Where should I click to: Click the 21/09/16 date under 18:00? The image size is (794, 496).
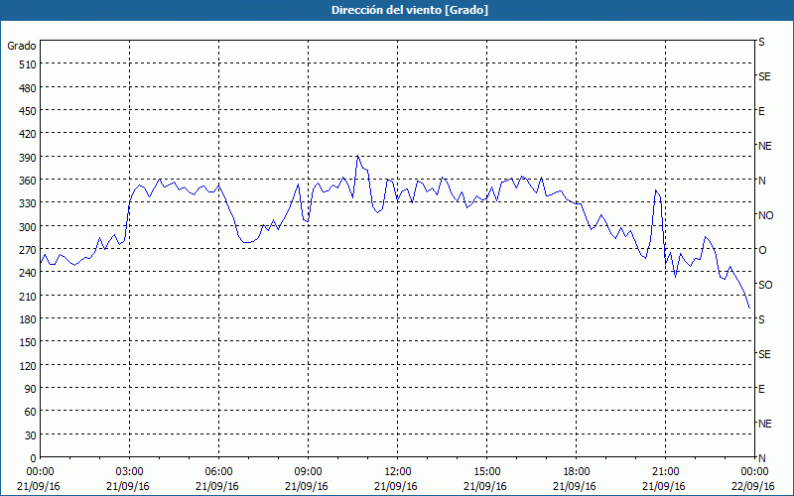[x=575, y=486]
